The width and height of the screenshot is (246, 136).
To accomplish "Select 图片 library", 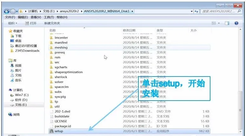I will point(16,70).
